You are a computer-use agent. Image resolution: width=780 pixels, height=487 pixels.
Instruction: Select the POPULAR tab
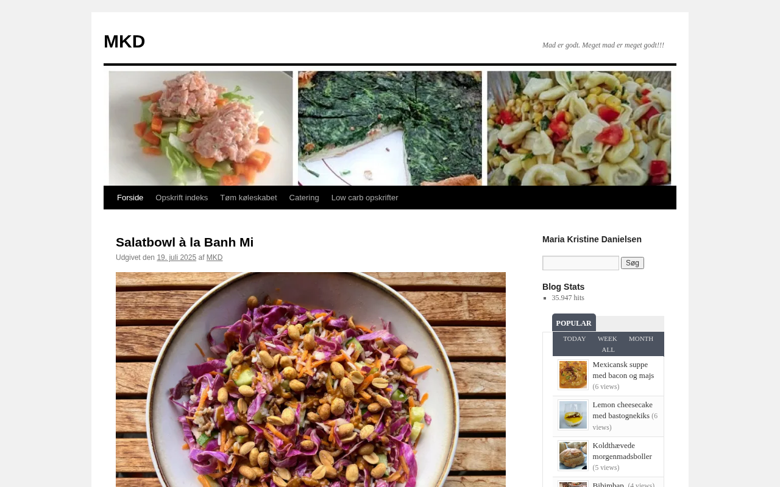574,323
